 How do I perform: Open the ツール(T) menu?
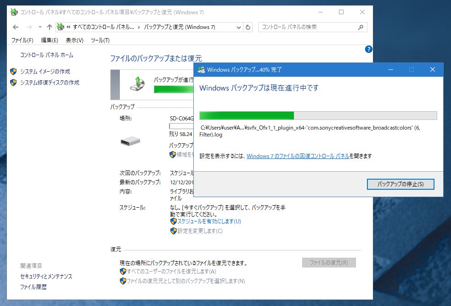[100, 40]
